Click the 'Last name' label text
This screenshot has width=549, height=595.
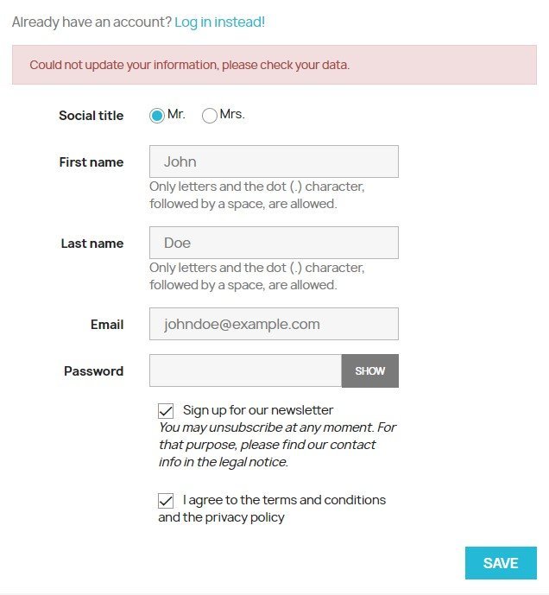click(x=91, y=244)
